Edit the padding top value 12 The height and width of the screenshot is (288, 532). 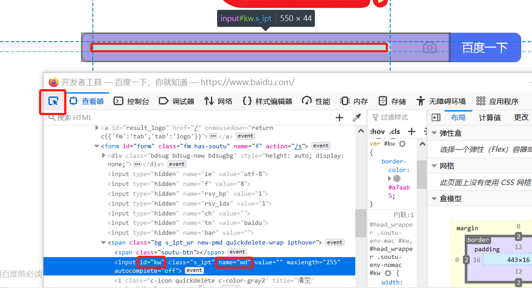tap(518, 247)
